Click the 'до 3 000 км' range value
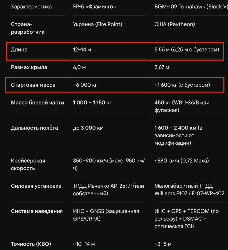The width and height of the screenshot is (228, 250). [x=88, y=128]
